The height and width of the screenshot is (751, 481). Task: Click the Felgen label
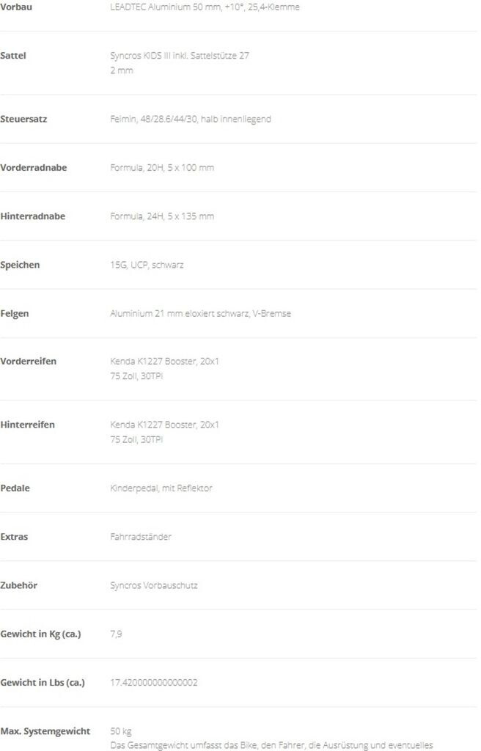(x=16, y=313)
